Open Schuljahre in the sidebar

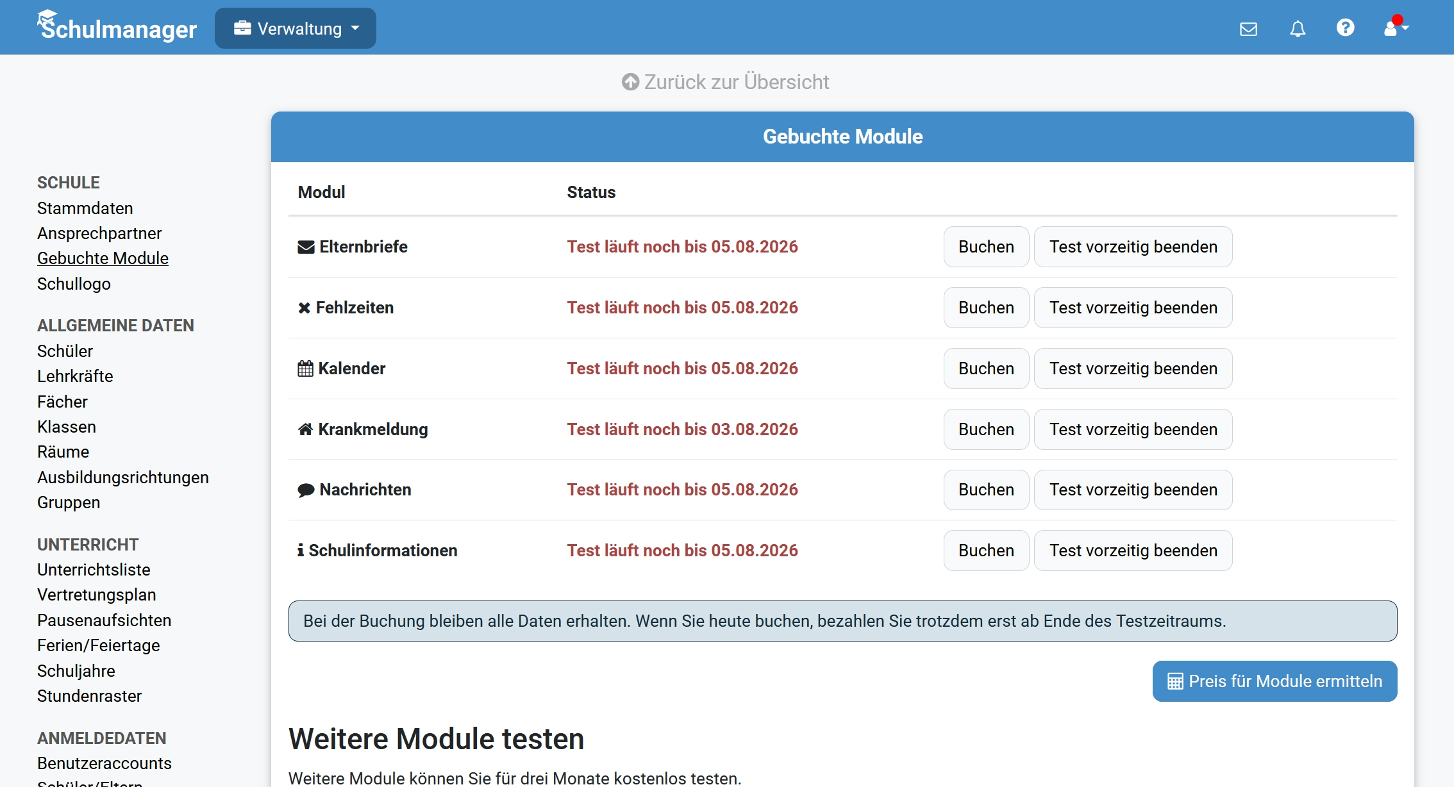[x=76, y=671]
